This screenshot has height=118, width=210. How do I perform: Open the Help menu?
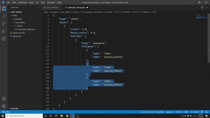(59, 2)
